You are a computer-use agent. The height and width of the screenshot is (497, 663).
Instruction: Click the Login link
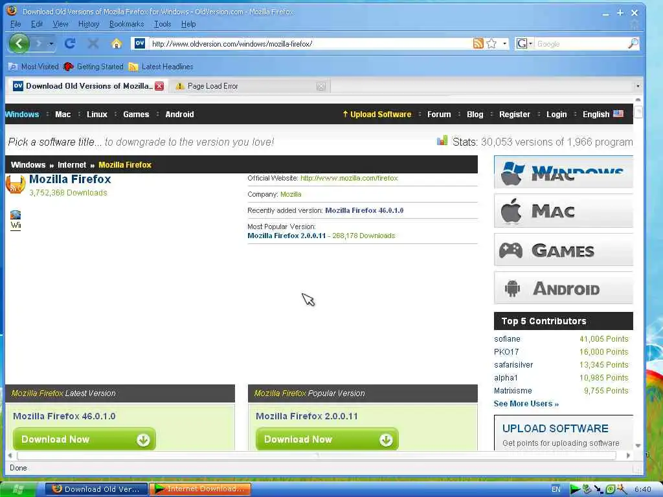point(556,114)
